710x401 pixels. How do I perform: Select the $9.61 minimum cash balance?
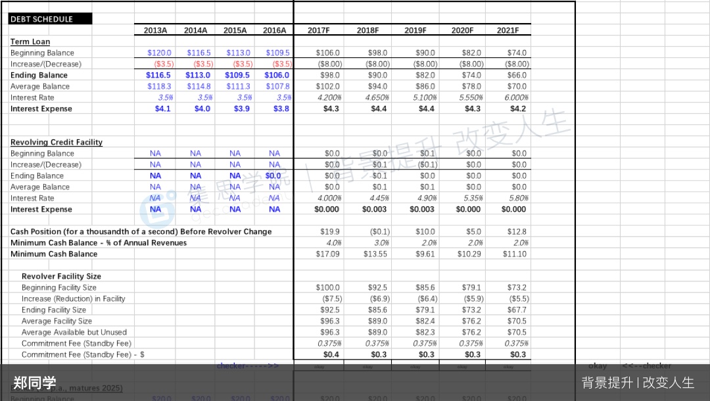[425, 254]
